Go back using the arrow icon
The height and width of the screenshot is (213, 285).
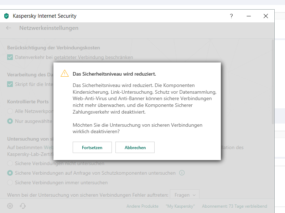[x=9, y=28]
